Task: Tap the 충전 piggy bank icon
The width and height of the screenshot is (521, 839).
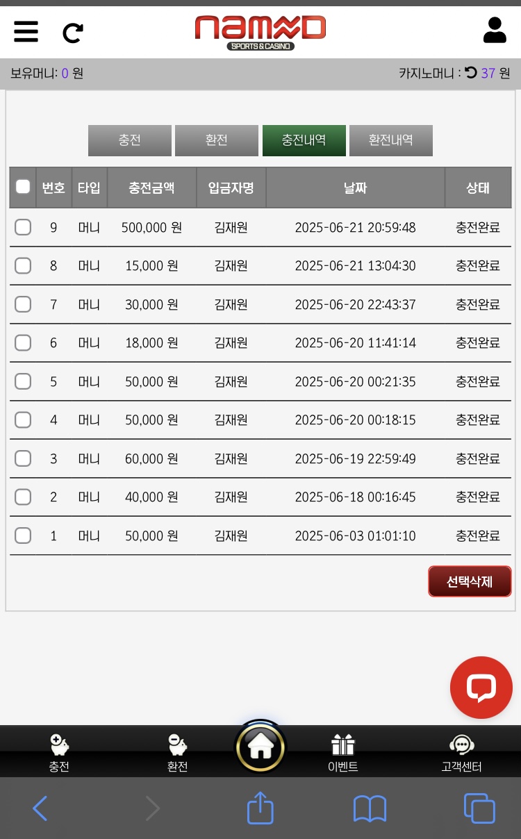Action: pos(59,745)
